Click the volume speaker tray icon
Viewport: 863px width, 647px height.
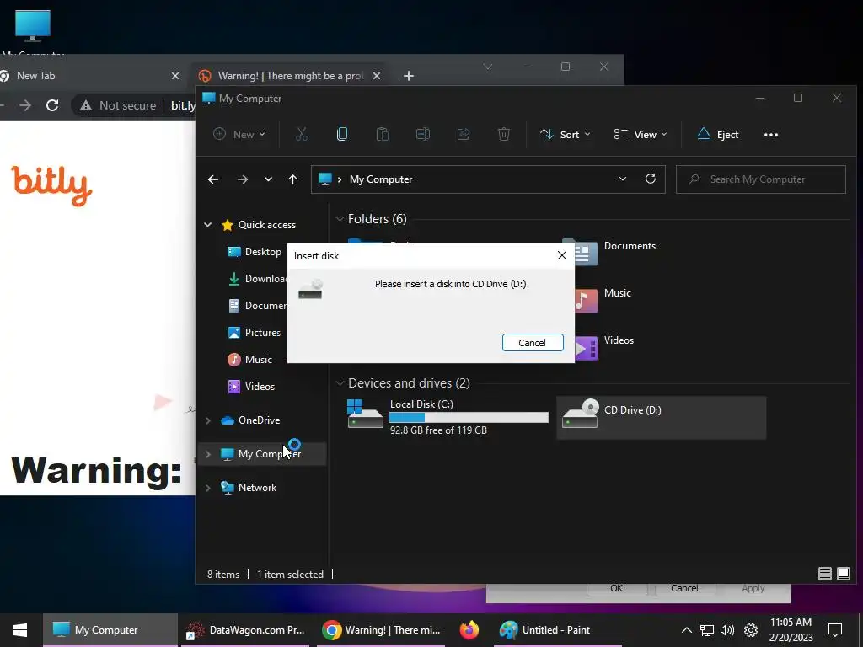point(727,630)
